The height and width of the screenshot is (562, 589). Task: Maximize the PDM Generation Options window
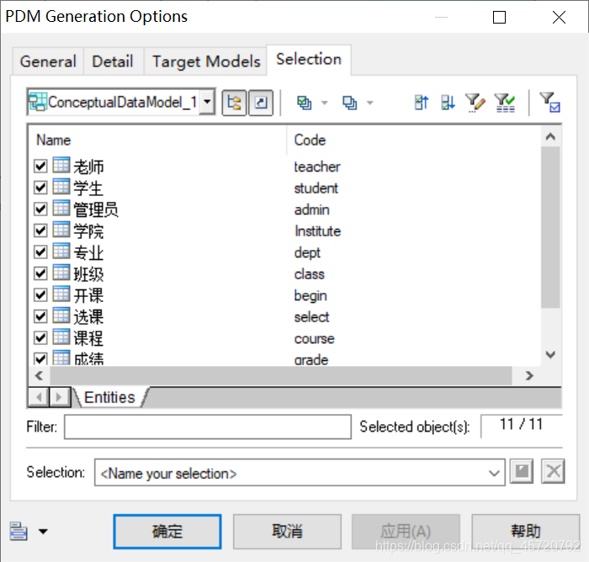pos(499,18)
